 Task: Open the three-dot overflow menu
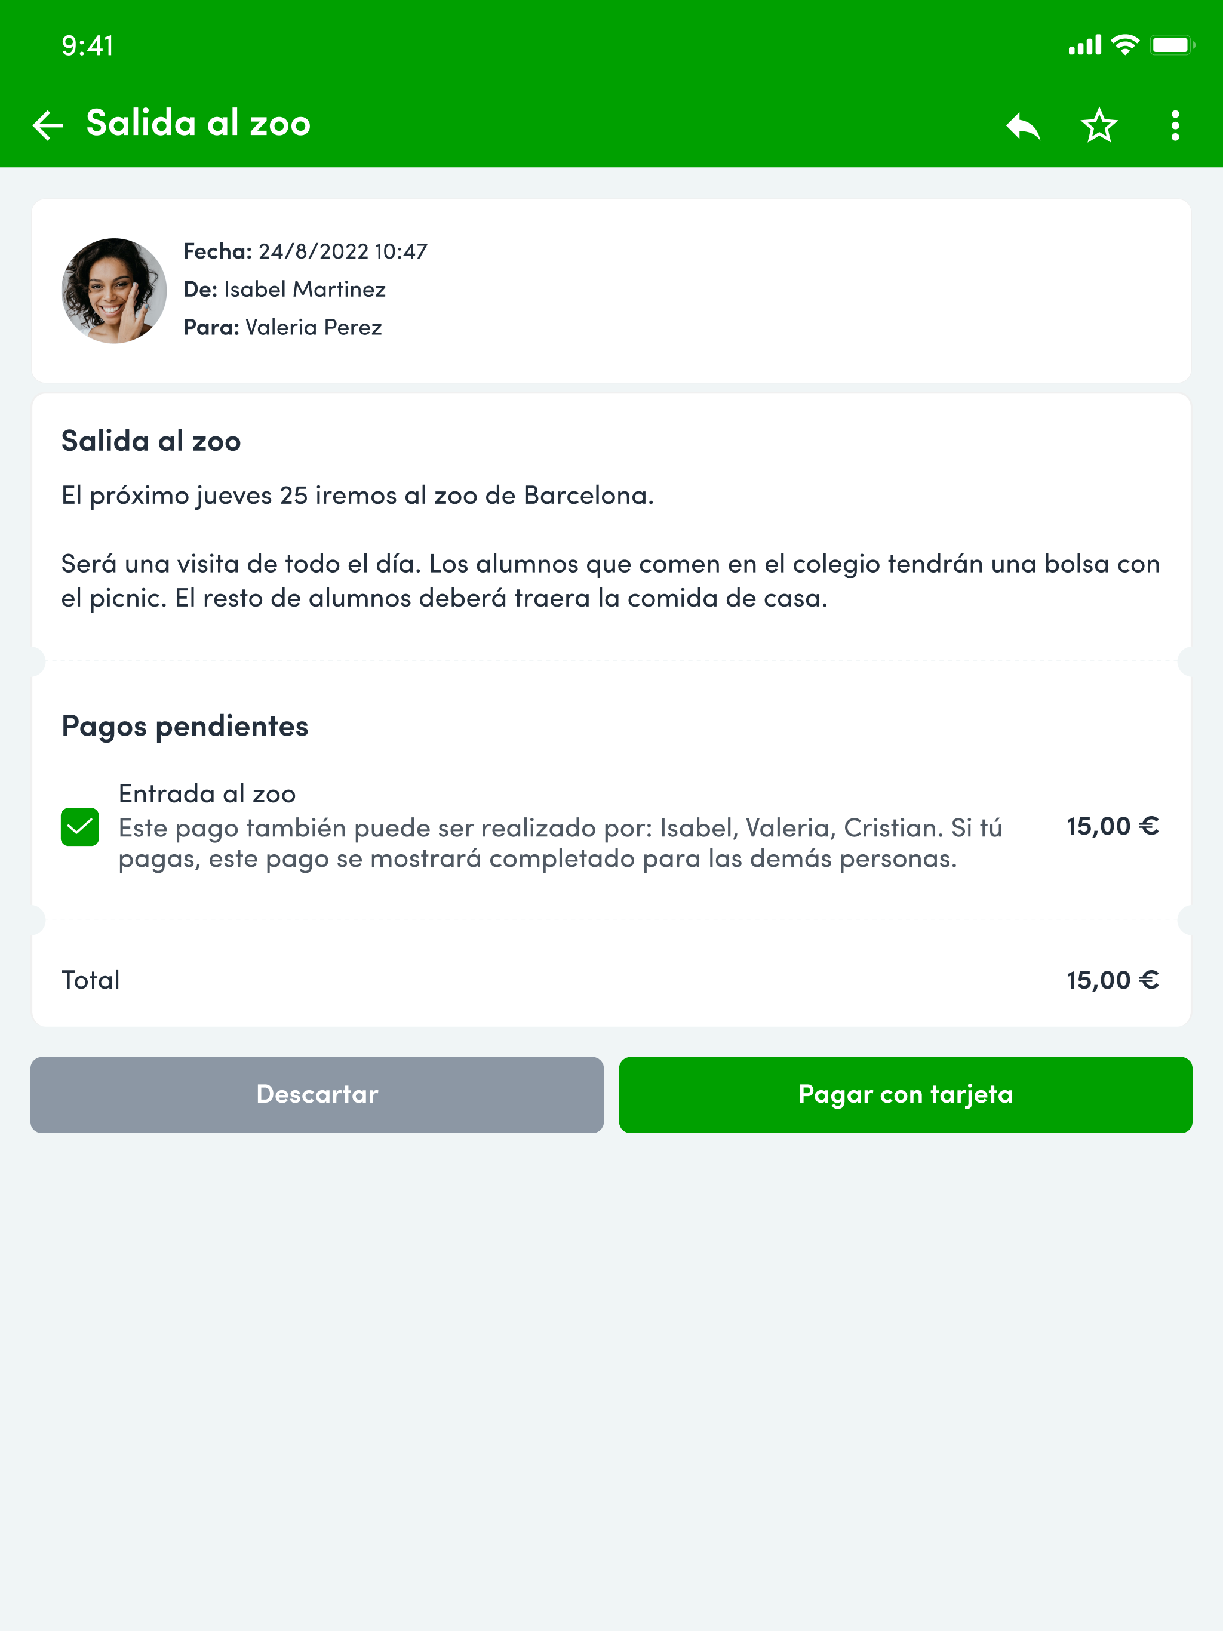pos(1175,125)
